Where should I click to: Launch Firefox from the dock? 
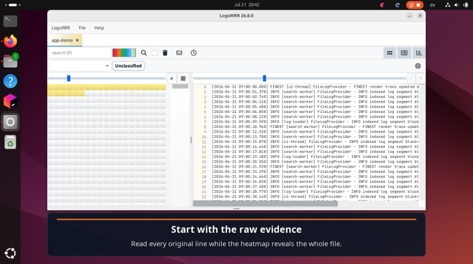(x=10, y=41)
